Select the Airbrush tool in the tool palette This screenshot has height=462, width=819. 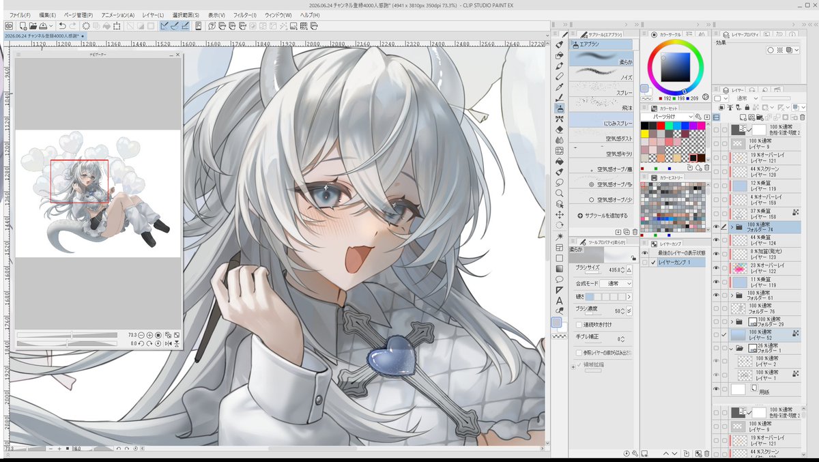[x=560, y=108]
